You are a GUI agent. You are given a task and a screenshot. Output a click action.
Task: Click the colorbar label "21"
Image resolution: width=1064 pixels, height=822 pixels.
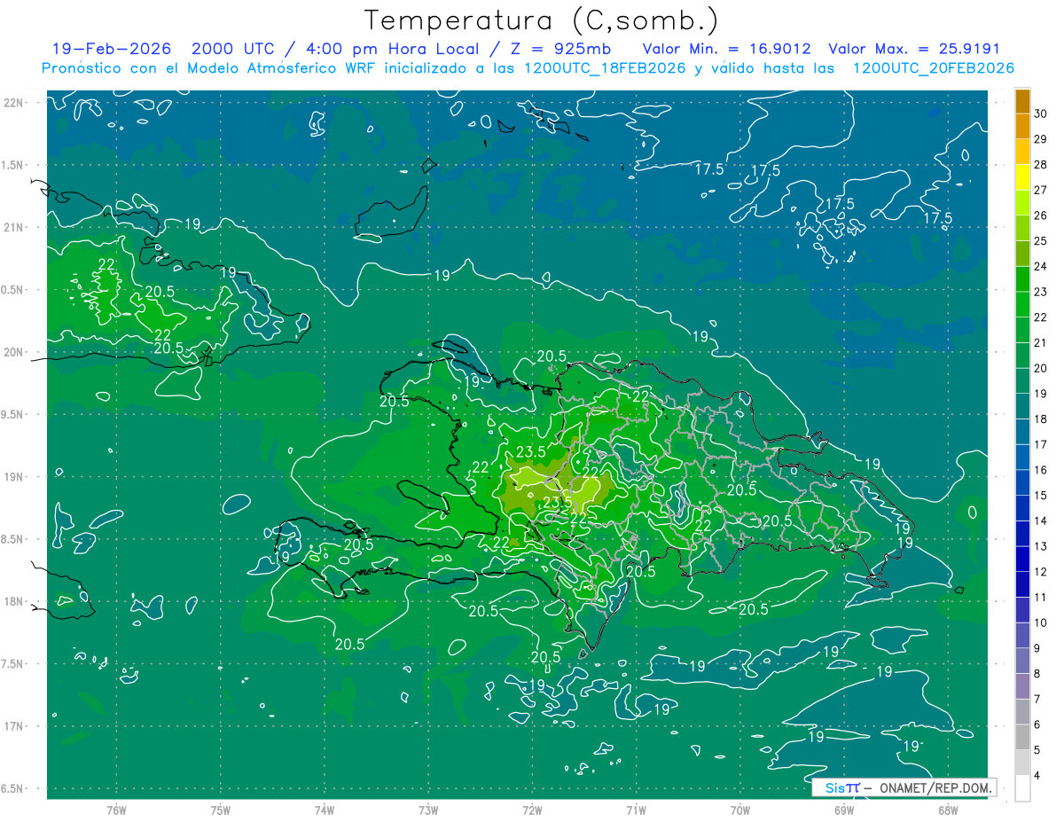coord(1041,342)
